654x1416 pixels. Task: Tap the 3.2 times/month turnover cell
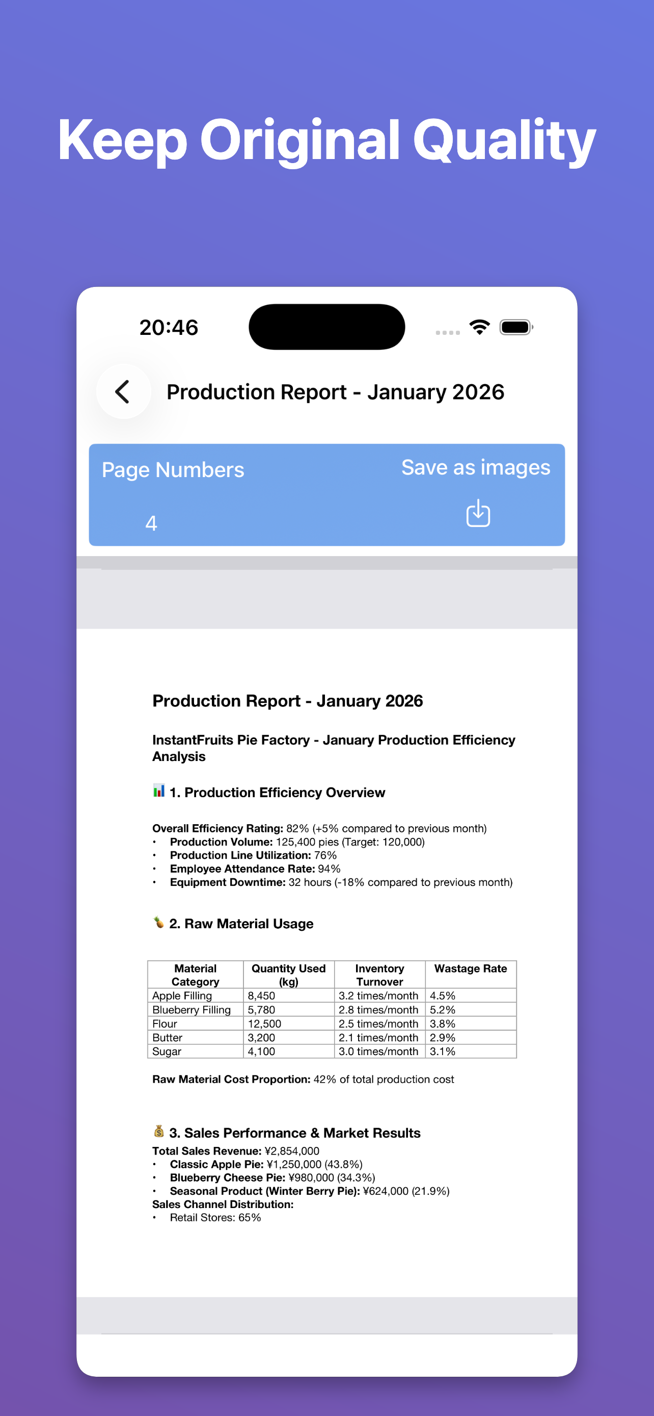tap(379, 995)
